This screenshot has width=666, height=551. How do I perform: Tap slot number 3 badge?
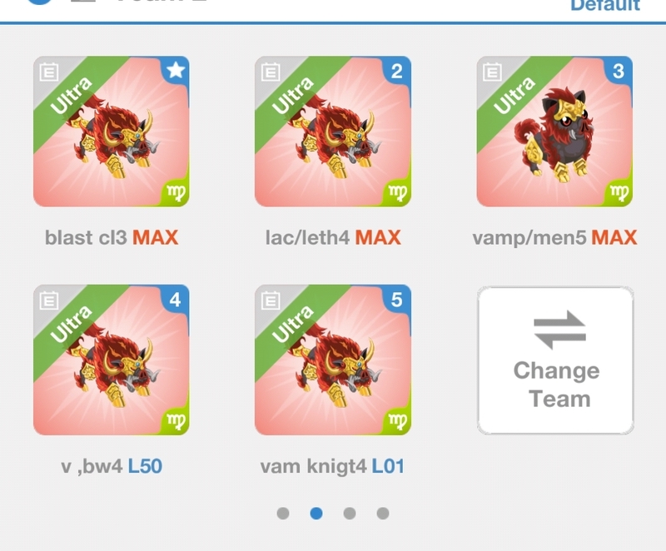click(x=619, y=71)
